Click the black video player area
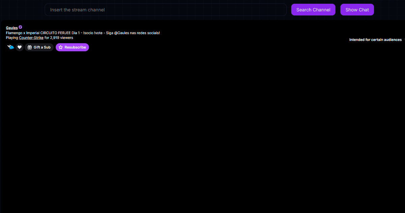 pyautogui.click(x=202, y=135)
